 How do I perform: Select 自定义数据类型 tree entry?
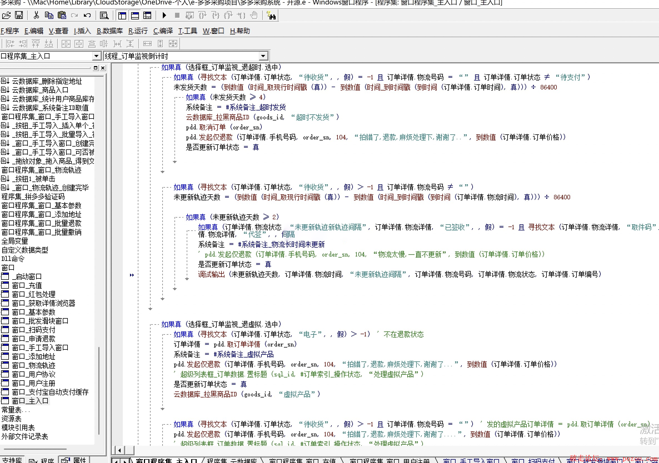25,250
